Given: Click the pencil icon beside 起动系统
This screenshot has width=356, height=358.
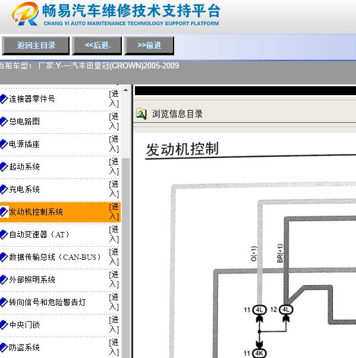Looking at the screenshot, I should [x=4, y=167].
